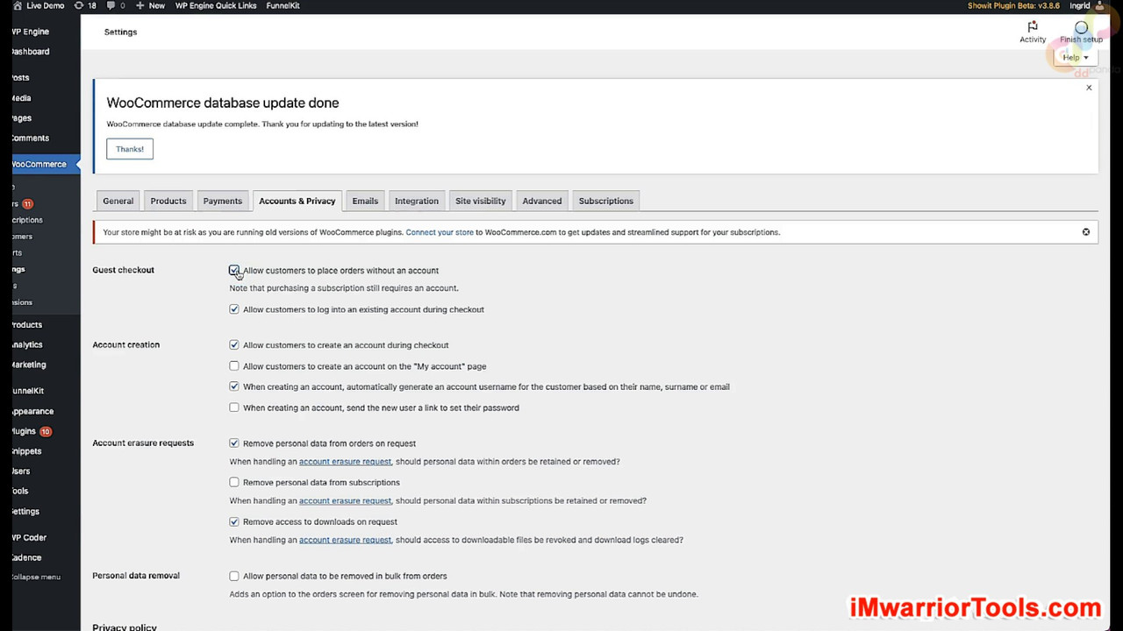Open the comments bubble icon in admin bar
1123x631 pixels.
(x=111, y=5)
